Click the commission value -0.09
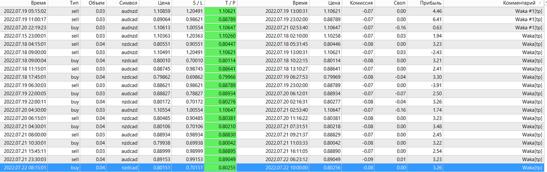Viewport: 547px width, 172px height. pyautogui.click(x=368, y=160)
